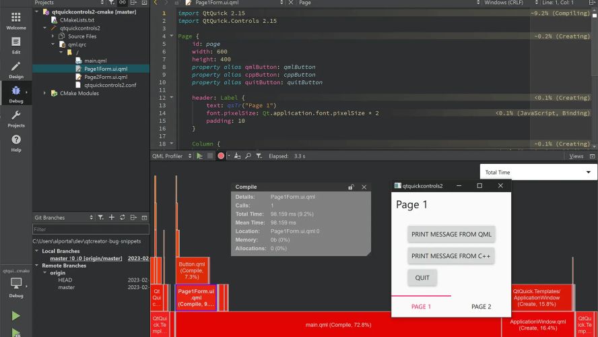This screenshot has width=598, height=337.
Task: Open the open-documents file dropdown
Action: (x=234, y=3)
